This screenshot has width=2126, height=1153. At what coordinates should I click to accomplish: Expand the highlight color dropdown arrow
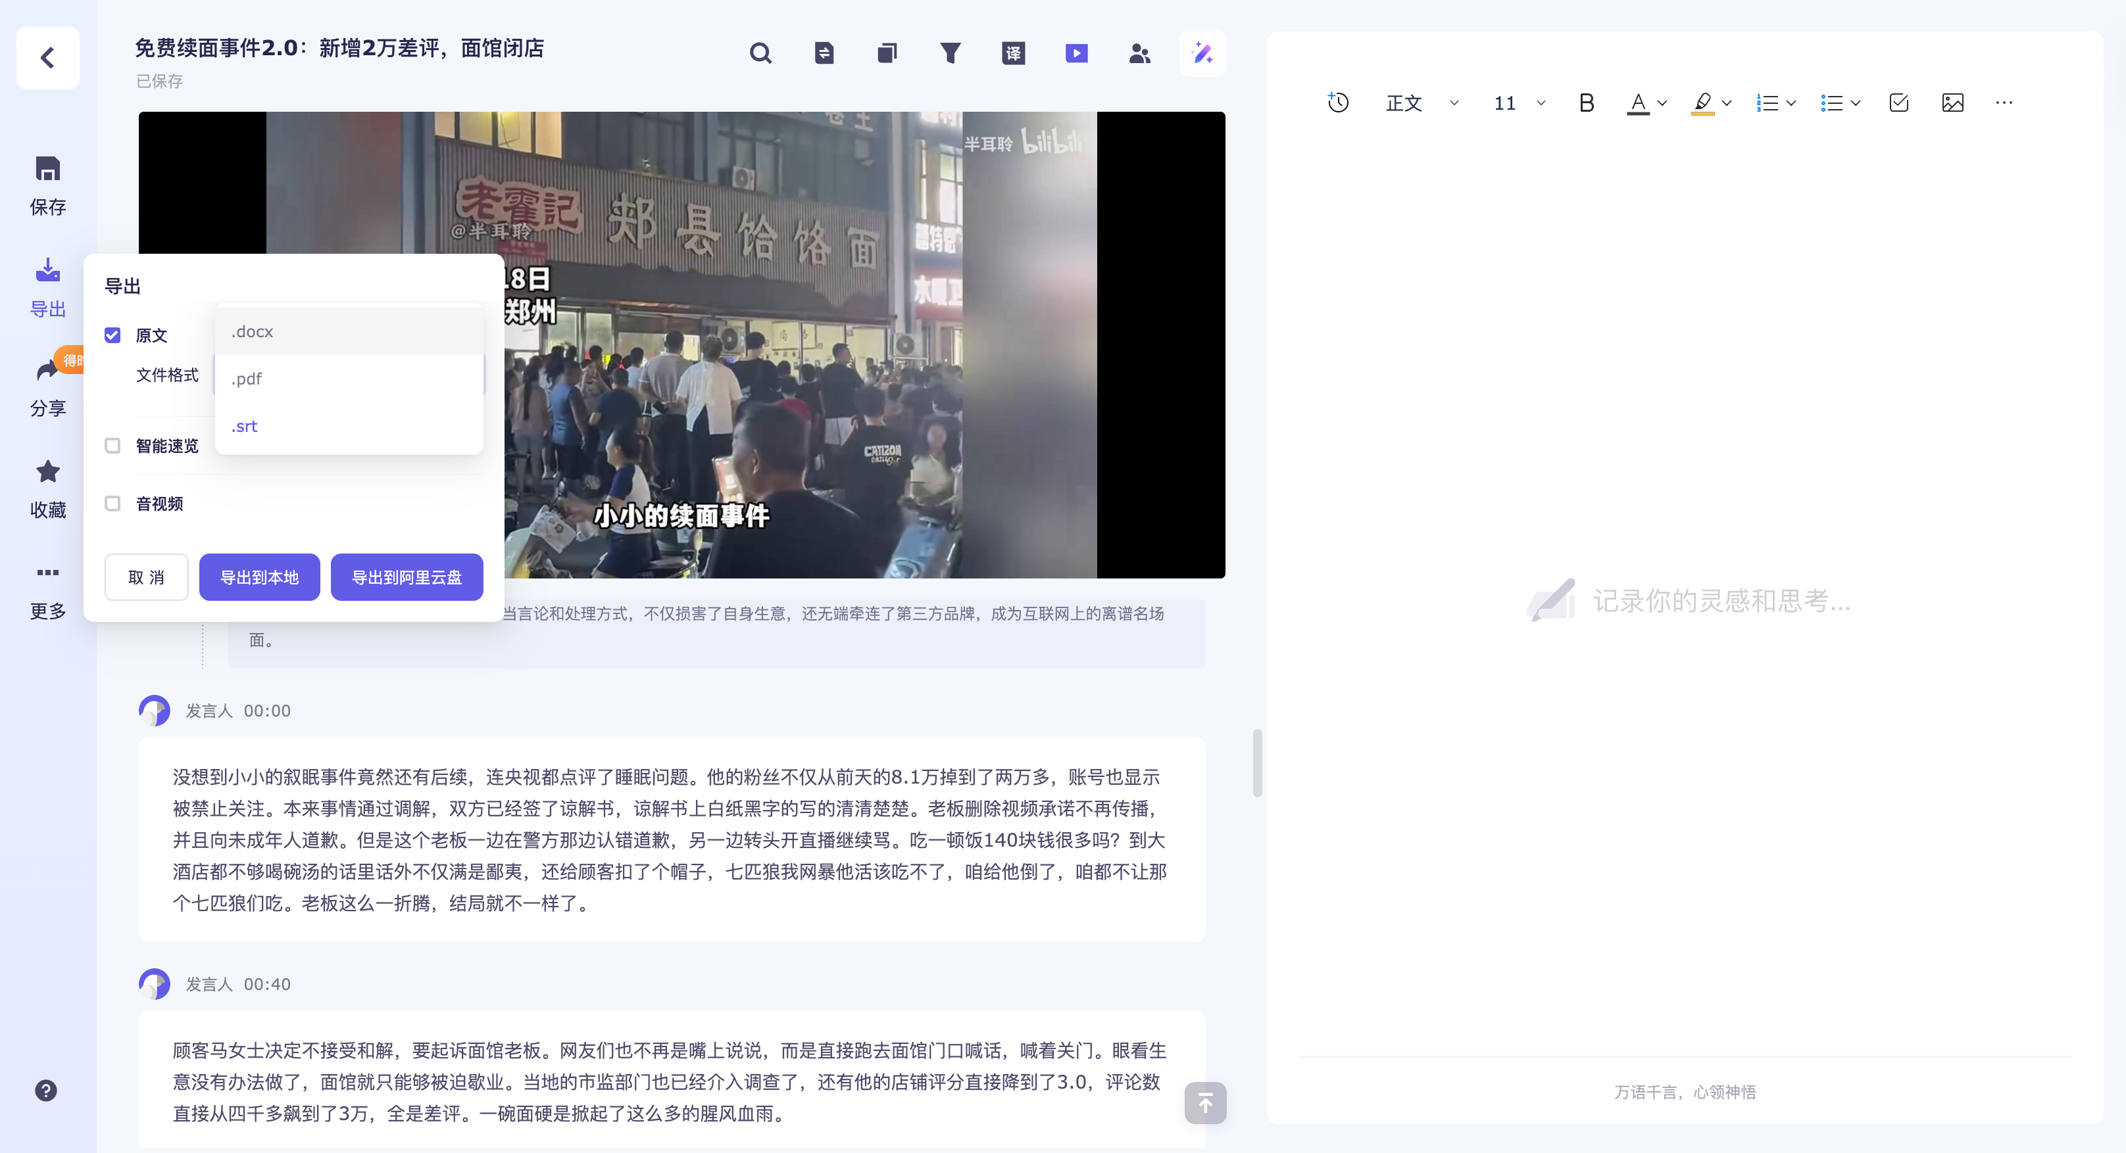pos(1727,103)
